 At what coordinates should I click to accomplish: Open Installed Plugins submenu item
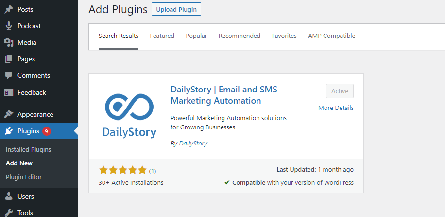click(28, 149)
